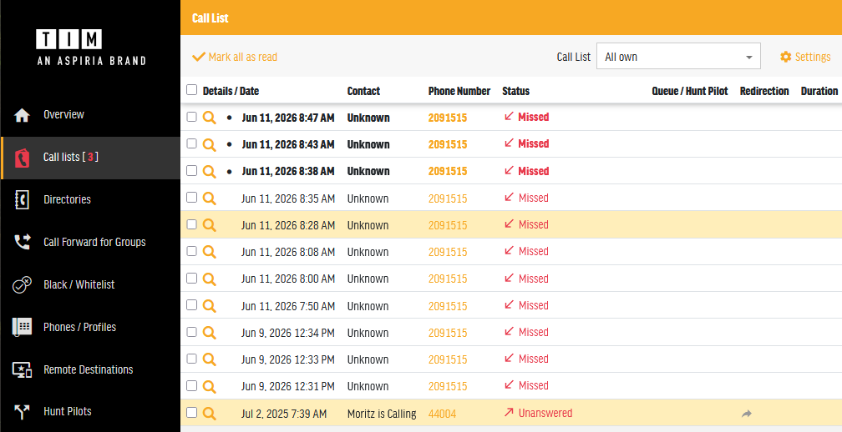This screenshot has height=432, width=842.
Task: Click phone number 2091515 on Jun 9 12:34 PM row
Action: pyautogui.click(x=448, y=333)
